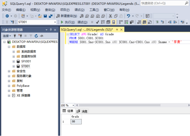
Task: Open the 100 % zoom dropdown
Action: 73,105
